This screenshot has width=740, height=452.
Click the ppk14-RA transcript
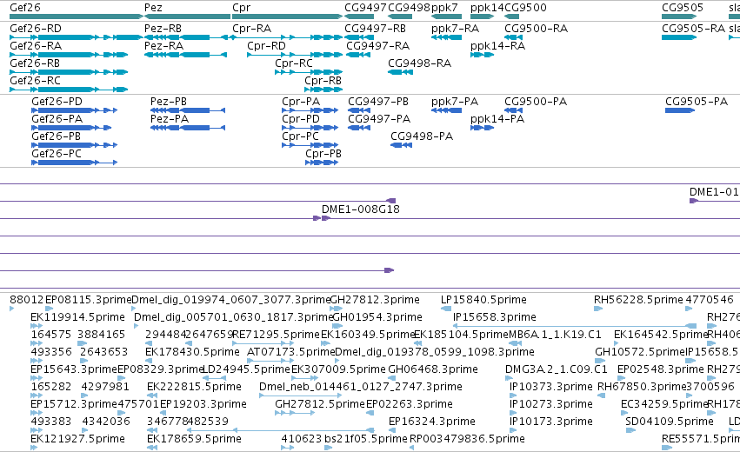pyautogui.click(x=482, y=55)
